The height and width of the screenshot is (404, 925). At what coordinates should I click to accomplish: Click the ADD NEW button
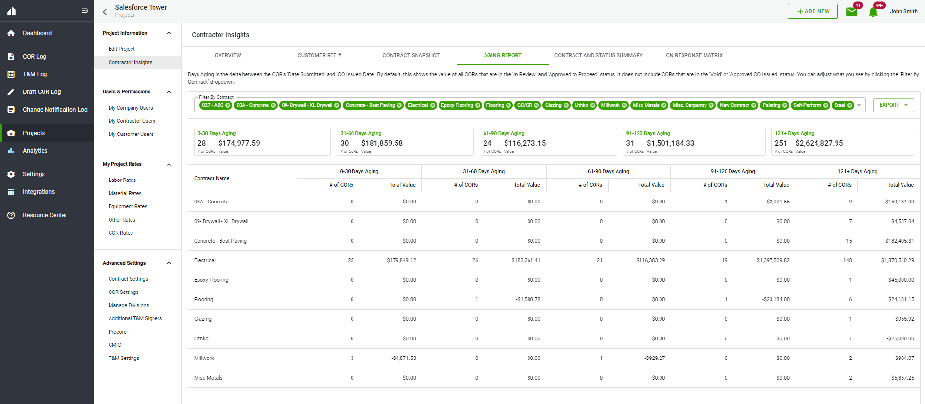tap(813, 11)
